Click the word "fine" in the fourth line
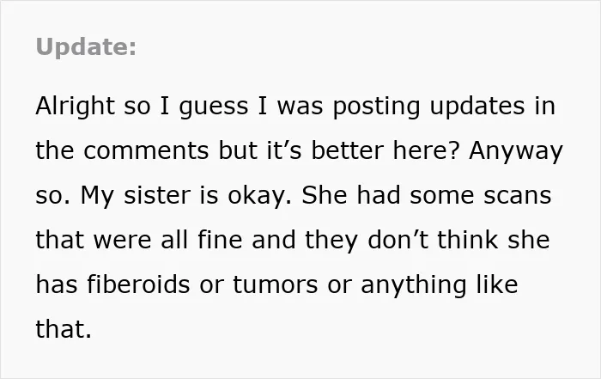Screen dimensions: 601x379 click(220, 240)
